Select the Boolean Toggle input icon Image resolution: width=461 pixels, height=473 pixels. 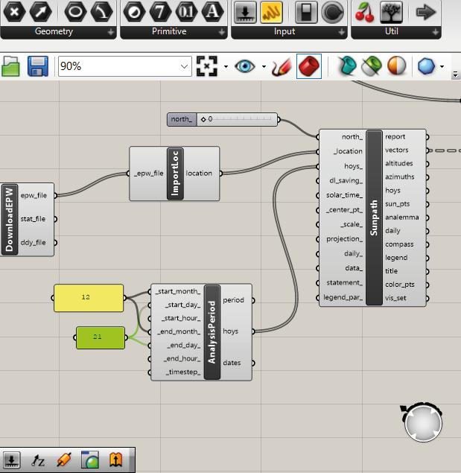pos(306,12)
